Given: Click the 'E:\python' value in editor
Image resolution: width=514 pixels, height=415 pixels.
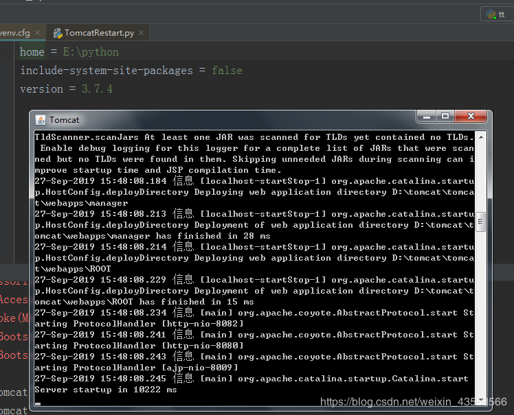Looking at the screenshot, I should point(91,51).
